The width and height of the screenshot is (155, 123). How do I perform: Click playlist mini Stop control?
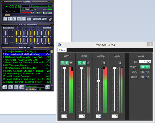(x=32, y=89)
